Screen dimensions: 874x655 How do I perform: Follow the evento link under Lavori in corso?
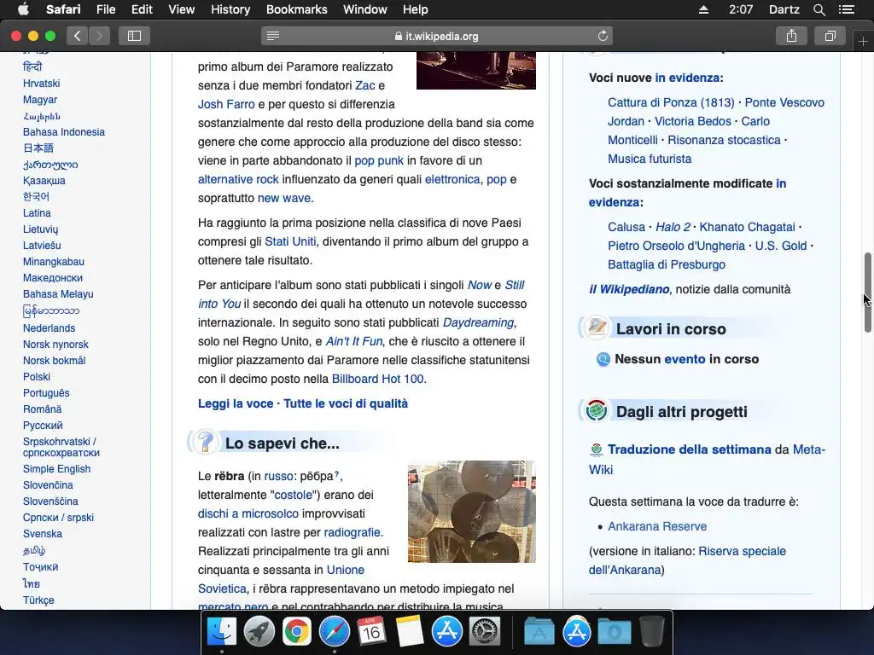tap(685, 359)
